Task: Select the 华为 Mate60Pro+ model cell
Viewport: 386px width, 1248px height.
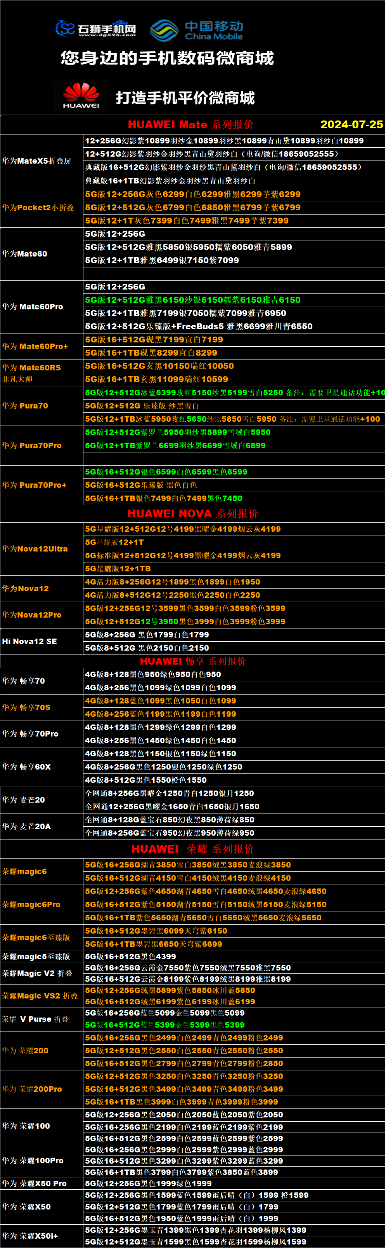Action: point(42,346)
